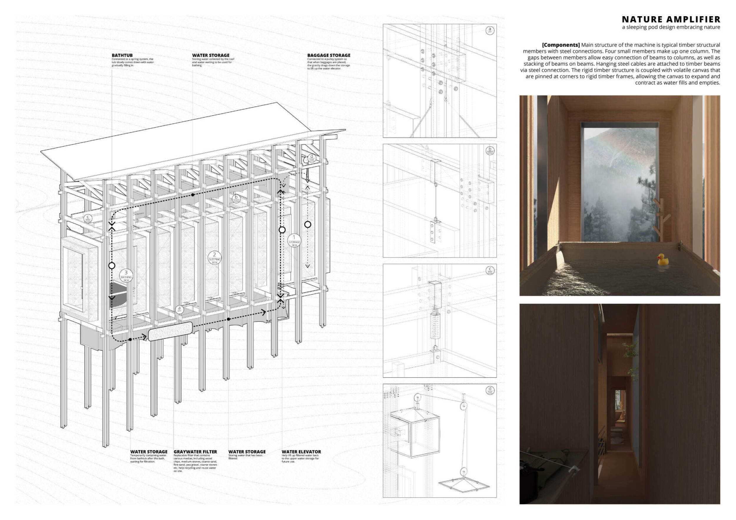Click the NATURE AMPLIFIER title
Screen dimensions: 736x520
coord(671,19)
